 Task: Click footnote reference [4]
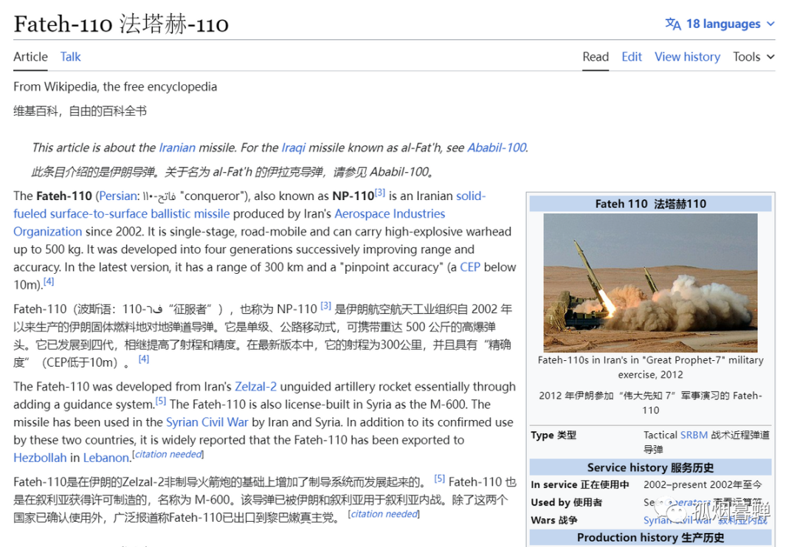coord(47,281)
